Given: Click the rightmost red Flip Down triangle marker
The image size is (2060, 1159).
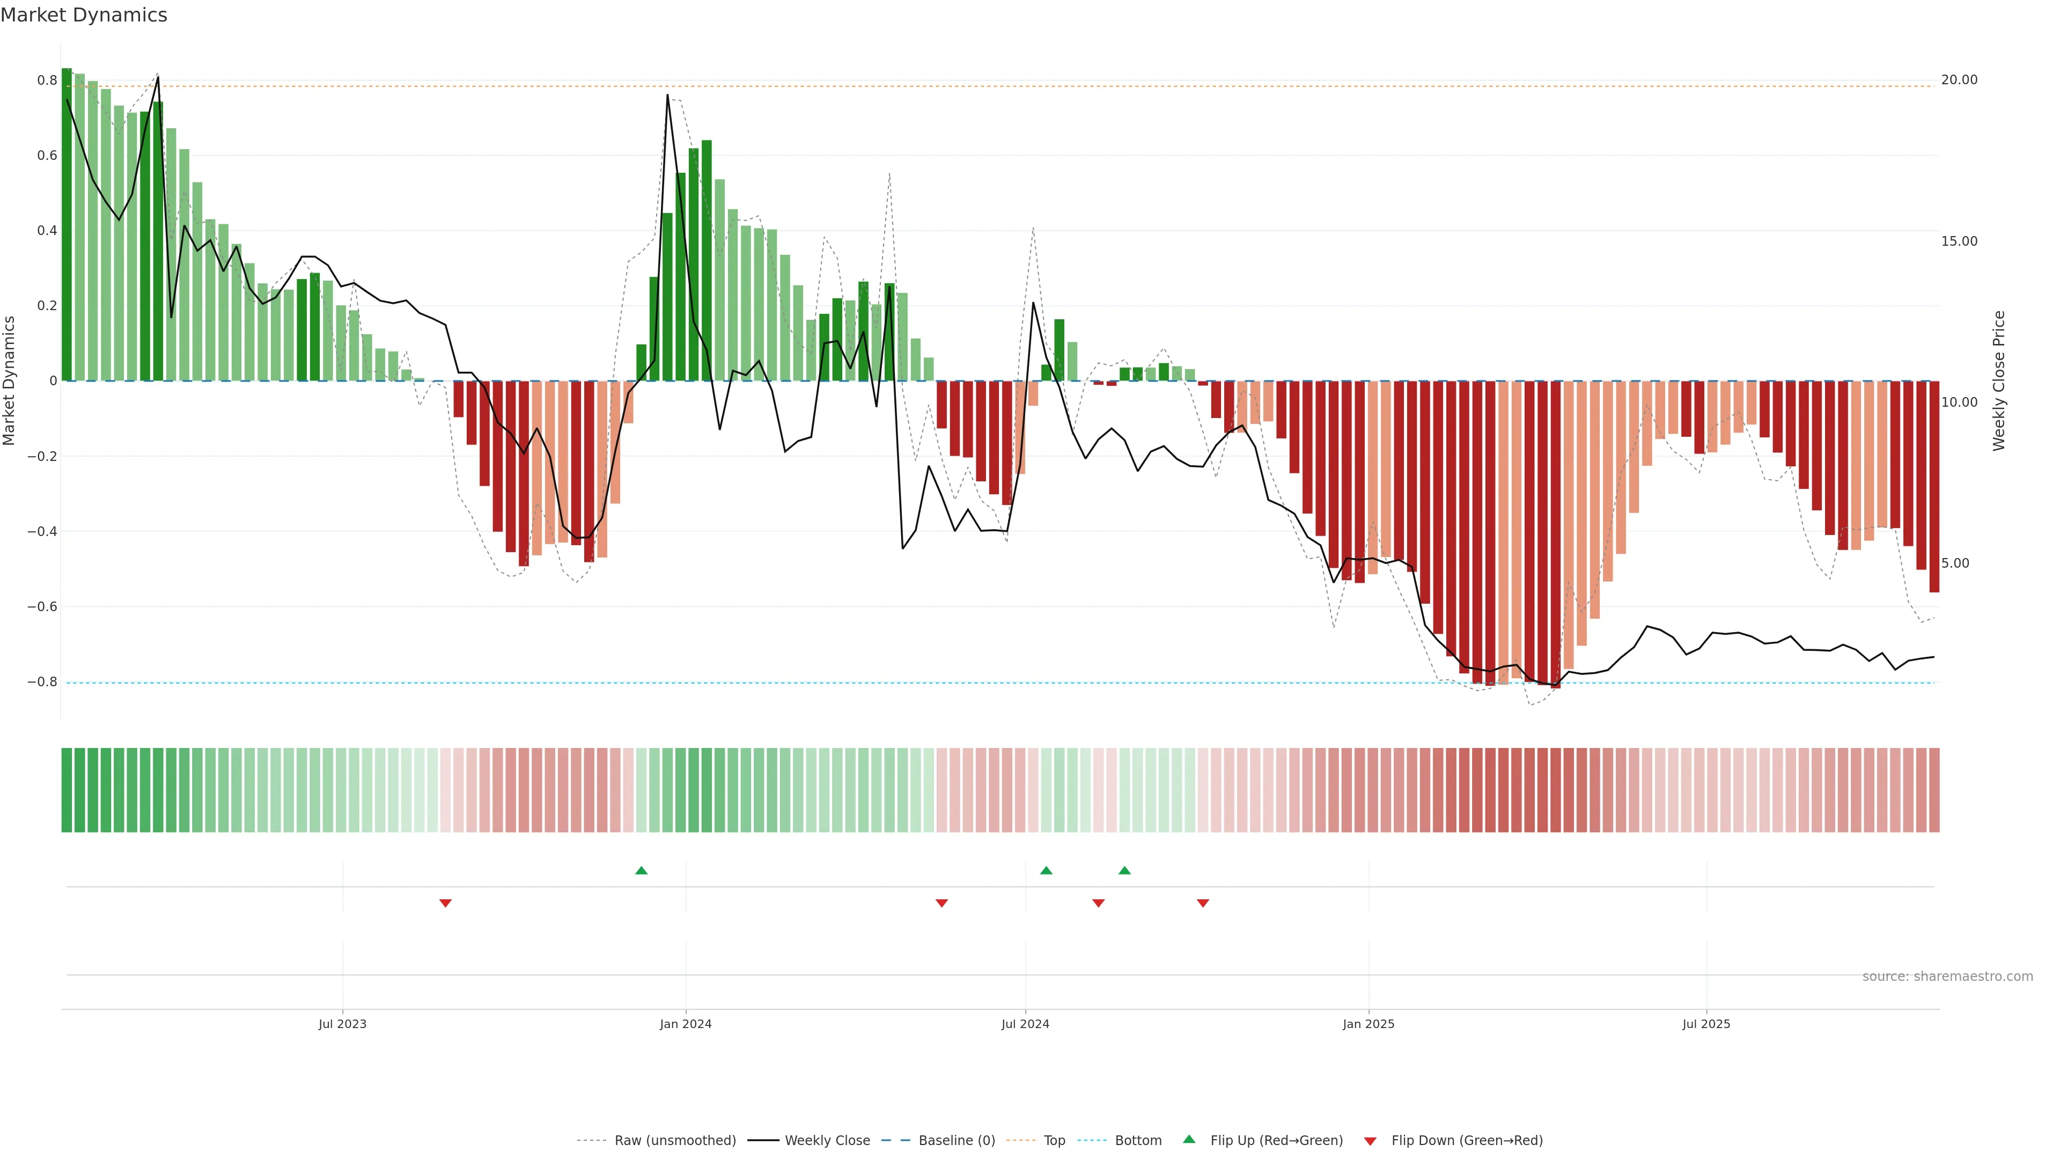Looking at the screenshot, I should click(1203, 903).
